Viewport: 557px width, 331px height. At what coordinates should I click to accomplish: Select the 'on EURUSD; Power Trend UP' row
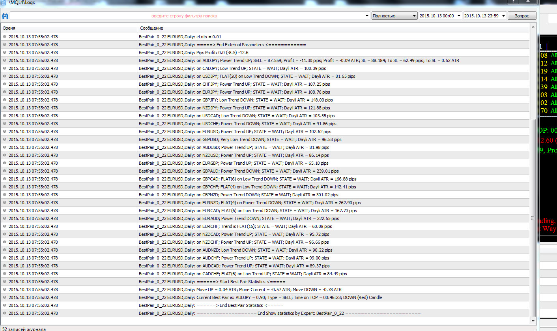[x=265, y=132]
